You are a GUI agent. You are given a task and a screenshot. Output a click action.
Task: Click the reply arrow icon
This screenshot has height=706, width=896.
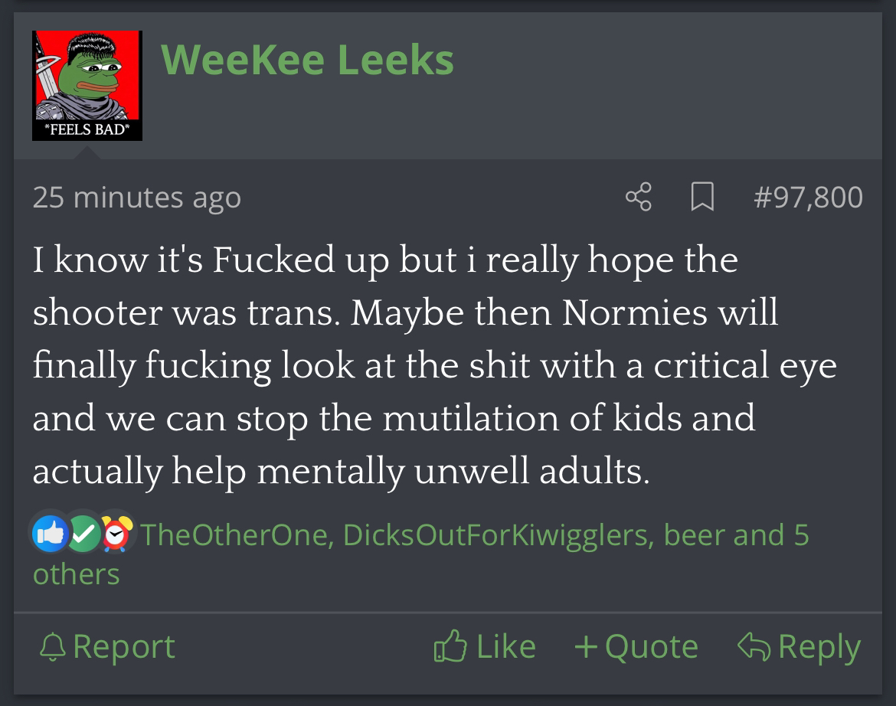click(754, 646)
